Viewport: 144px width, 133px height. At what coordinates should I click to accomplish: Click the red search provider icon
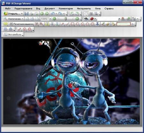click(x=92, y=19)
